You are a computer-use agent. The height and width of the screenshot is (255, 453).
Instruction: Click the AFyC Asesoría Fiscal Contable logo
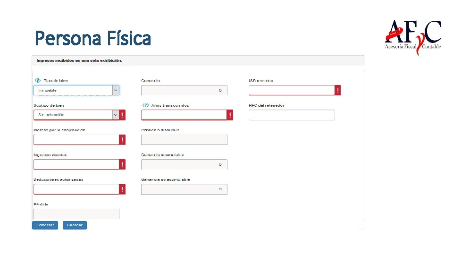(x=413, y=37)
